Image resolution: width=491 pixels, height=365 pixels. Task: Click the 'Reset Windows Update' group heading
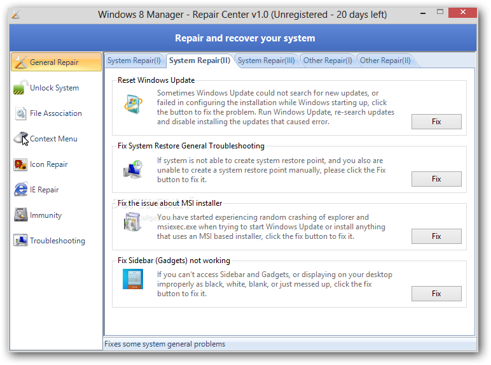coord(156,80)
